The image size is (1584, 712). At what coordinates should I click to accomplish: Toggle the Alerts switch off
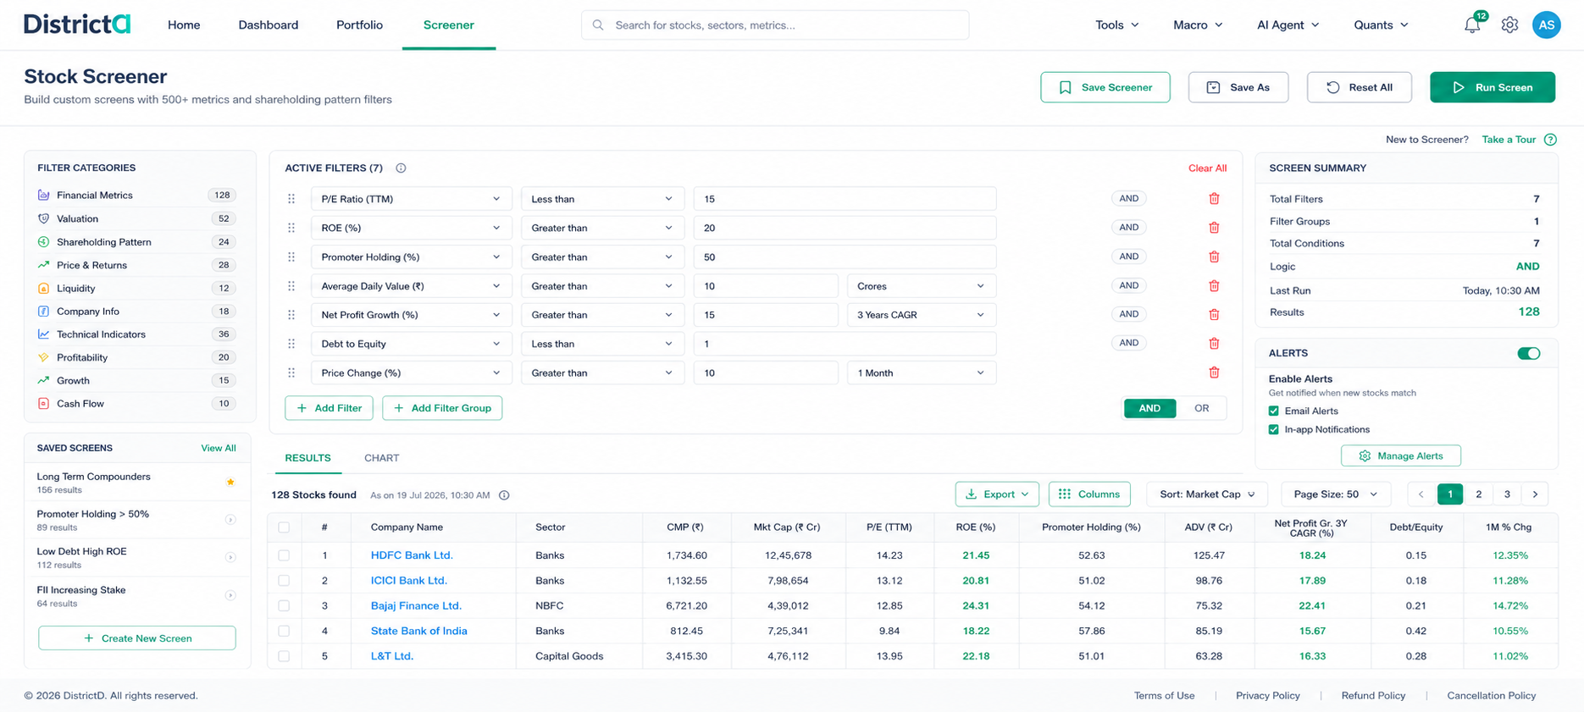[x=1528, y=353]
